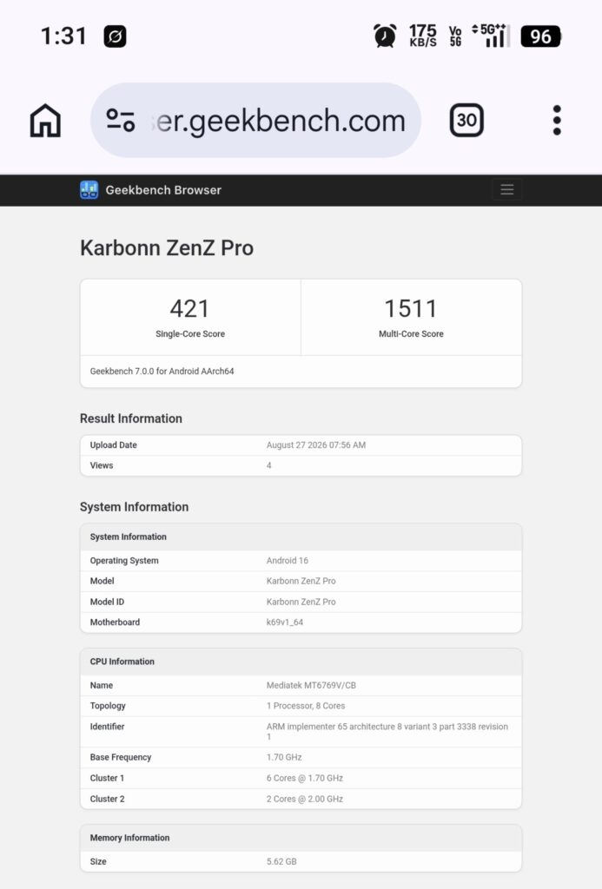602x889 pixels.
Task: Click the Base Frequency row label
Action: (120, 757)
